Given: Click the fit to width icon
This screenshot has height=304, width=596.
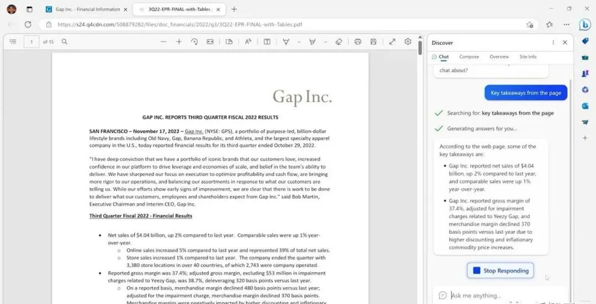Looking at the screenshot, I should point(210,42).
